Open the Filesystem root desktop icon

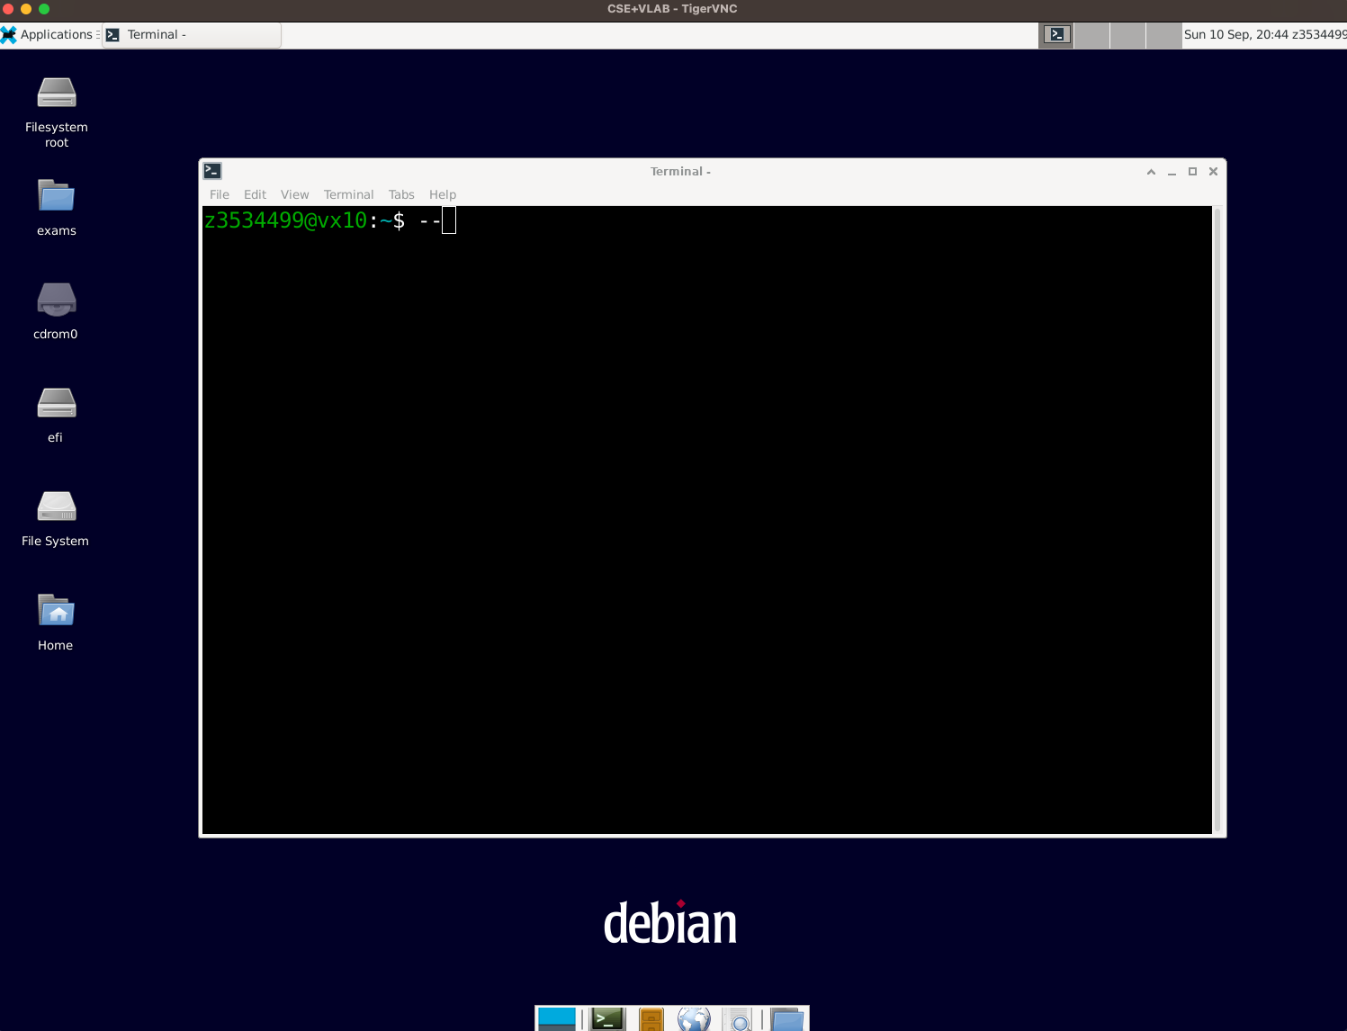coord(57,94)
